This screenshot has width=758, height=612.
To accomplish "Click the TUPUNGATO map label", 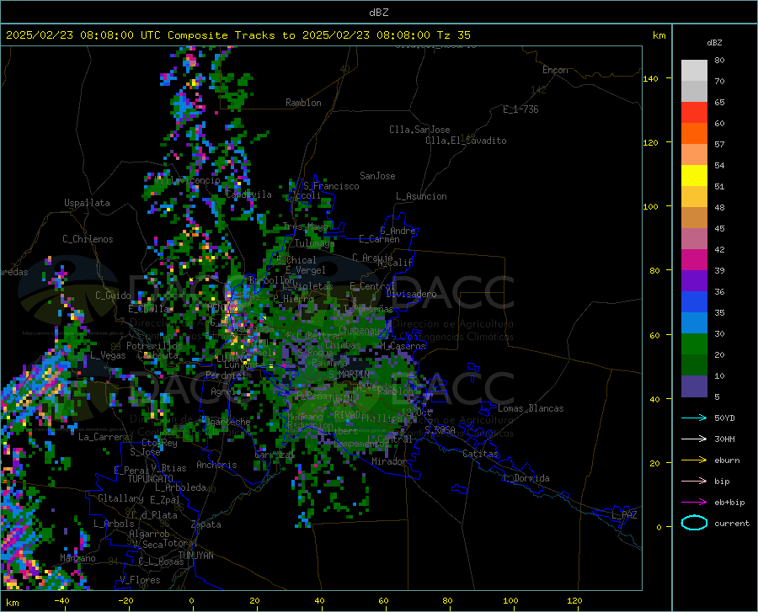I will pyautogui.click(x=151, y=479).
